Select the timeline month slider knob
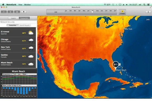 pyautogui.click(x=92, y=12)
